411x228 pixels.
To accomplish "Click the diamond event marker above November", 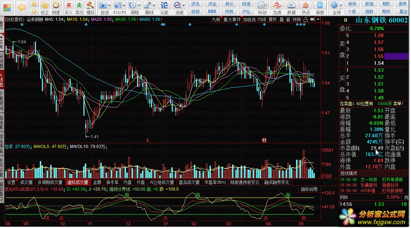I will pos(86,24).
